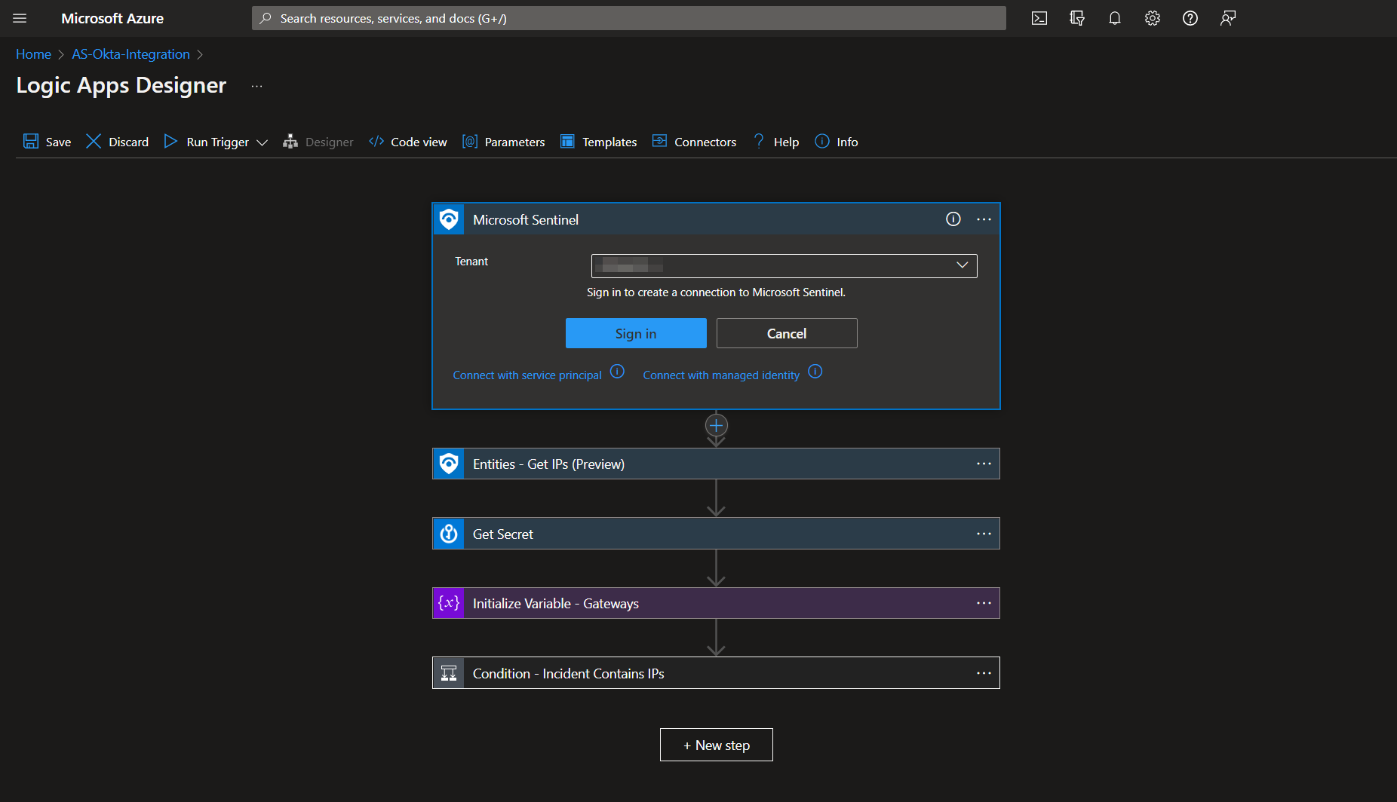The height and width of the screenshot is (802, 1397).
Task: Switch to Code view
Action: [x=408, y=142]
